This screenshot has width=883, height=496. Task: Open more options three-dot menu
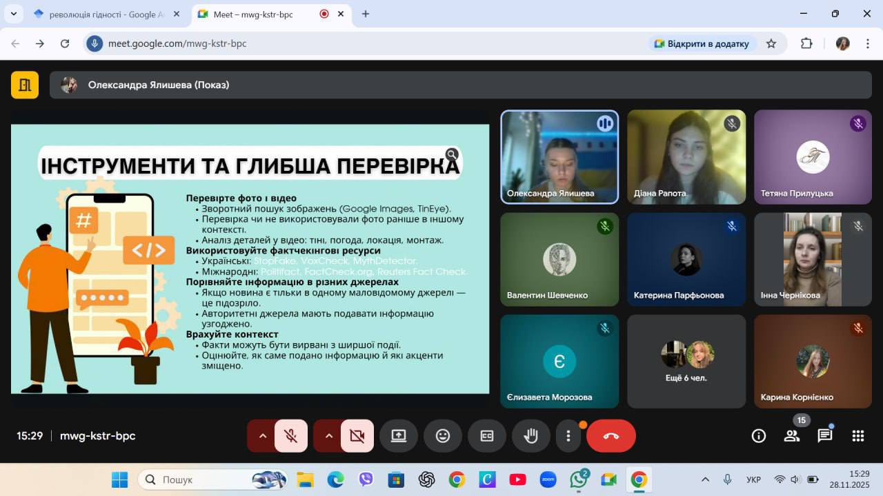[568, 436]
